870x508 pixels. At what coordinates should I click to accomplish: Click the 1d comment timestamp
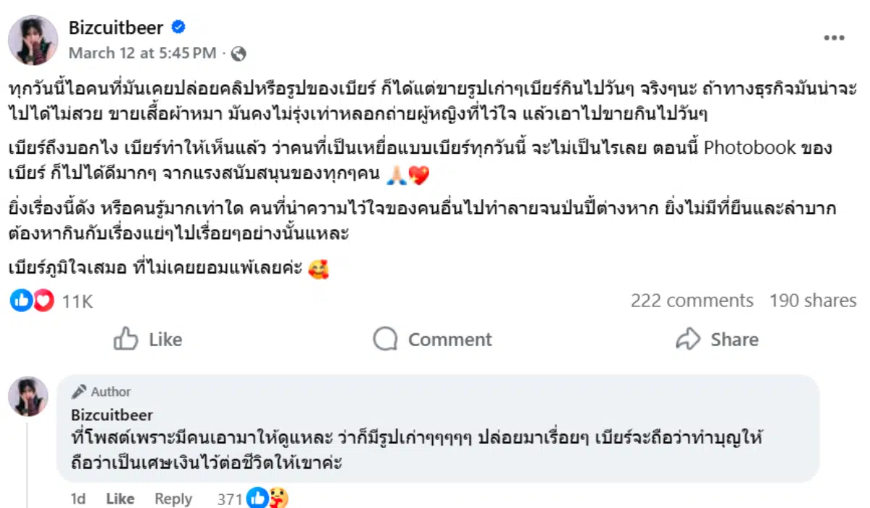click(x=79, y=499)
